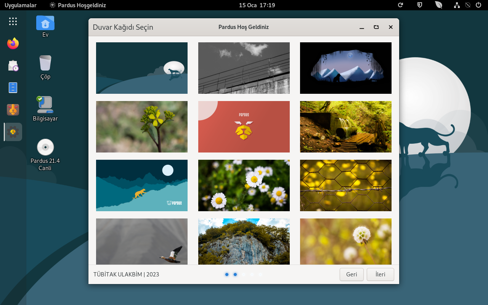
Task: Choose the rocky cliff with trees wallpaper
Action: click(x=244, y=241)
